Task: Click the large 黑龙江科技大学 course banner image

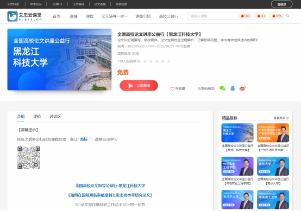Action: pyautogui.click(x=59, y=60)
